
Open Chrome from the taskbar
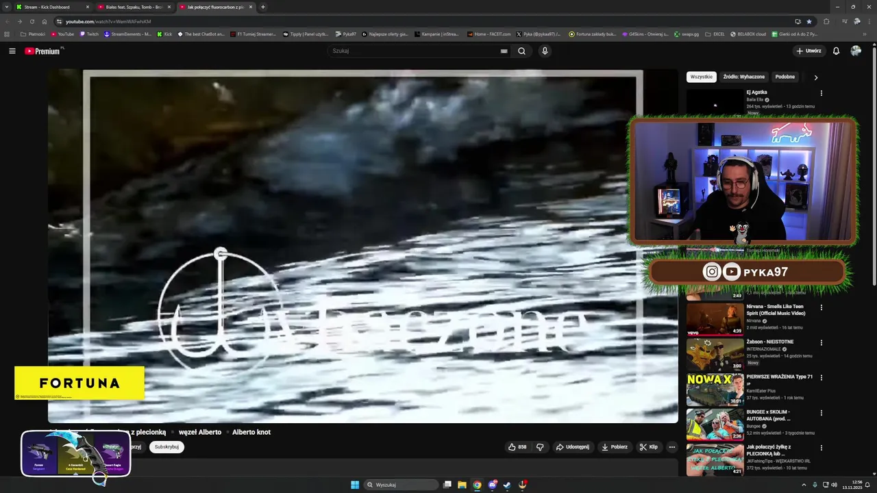coord(478,485)
